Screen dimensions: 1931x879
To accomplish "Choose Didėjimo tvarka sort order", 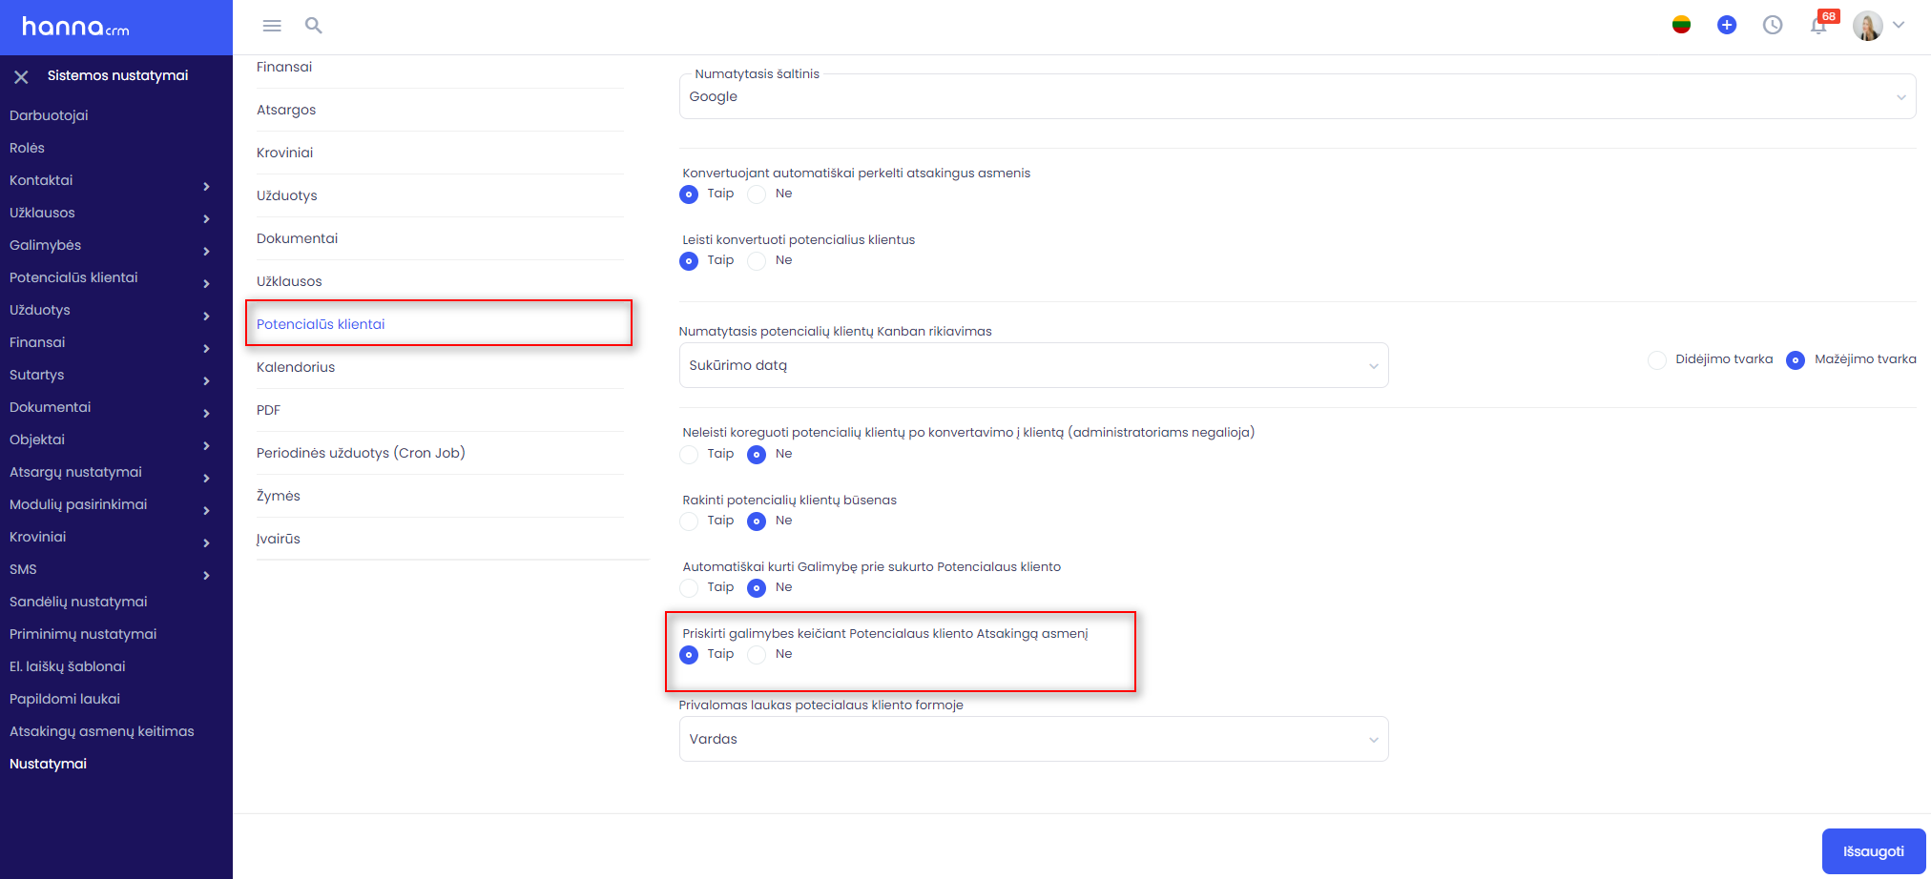I will pyautogui.click(x=1657, y=360).
